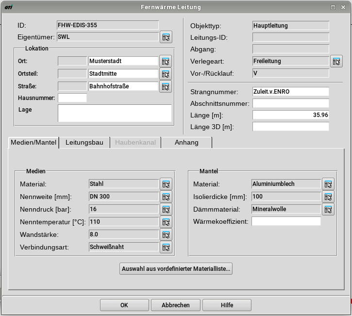
Task: Cancel with the Abbrechen button
Action: [x=176, y=305]
